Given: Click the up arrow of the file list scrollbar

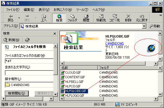Looking at the screenshot, I should coord(160,68).
